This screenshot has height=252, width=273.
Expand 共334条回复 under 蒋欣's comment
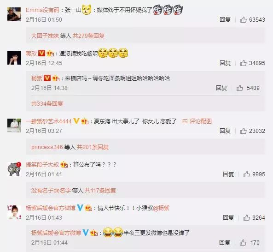(47, 104)
